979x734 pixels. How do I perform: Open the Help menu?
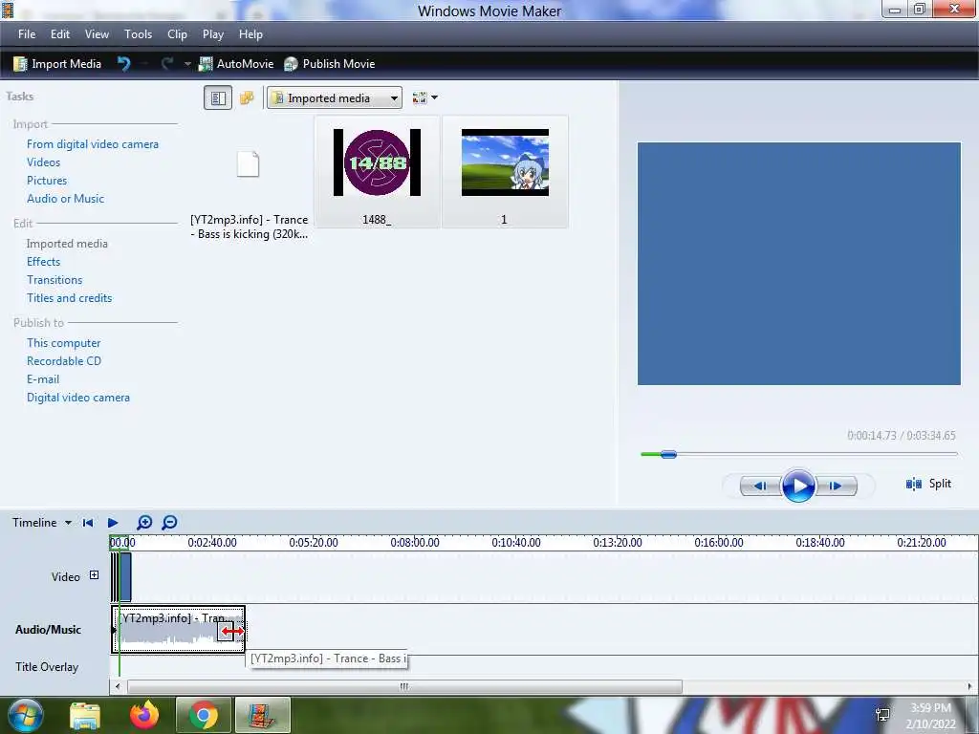250,34
